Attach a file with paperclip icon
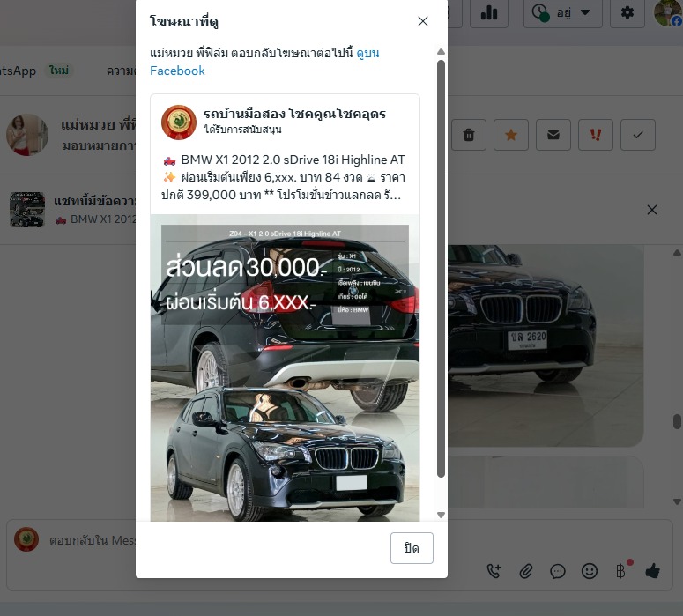Image resolution: width=683 pixels, height=616 pixels. click(x=526, y=571)
